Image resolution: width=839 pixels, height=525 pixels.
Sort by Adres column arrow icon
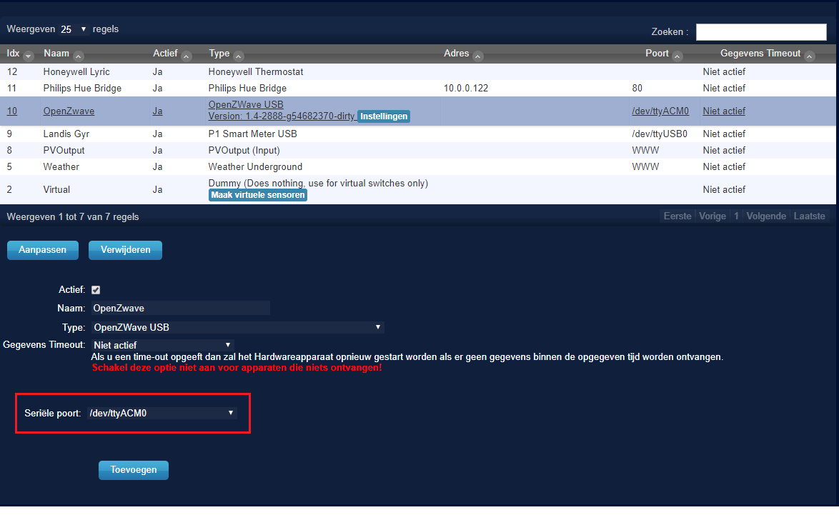coord(478,56)
